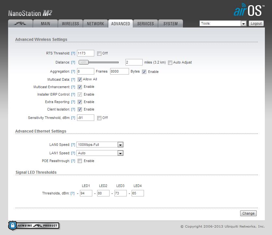This screenshot has width=272, height=235.
Task: Toggle Aggregation Enable checkbox
Action: tap(144, 72)
